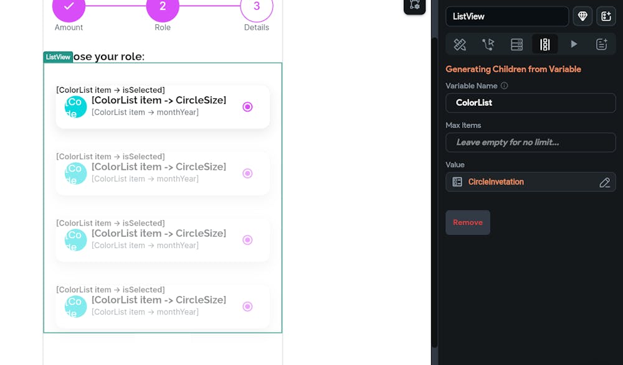This screenshot has width=623, height=365.
Task: Click the Max Items input field
Action: [530, 142]
